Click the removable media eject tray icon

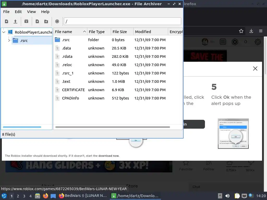[x=220, y=196]
